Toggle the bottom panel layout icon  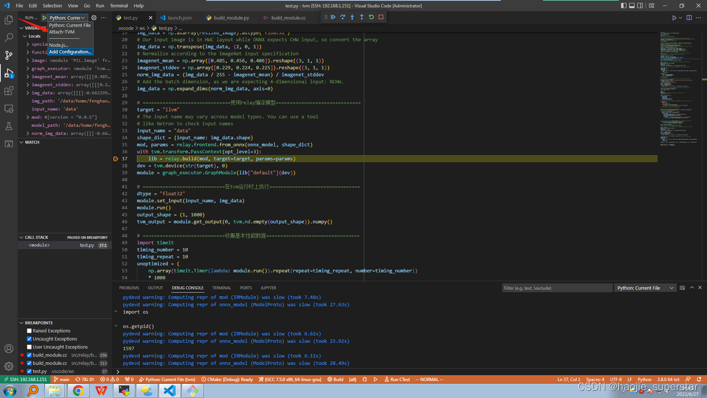(633, 6)
